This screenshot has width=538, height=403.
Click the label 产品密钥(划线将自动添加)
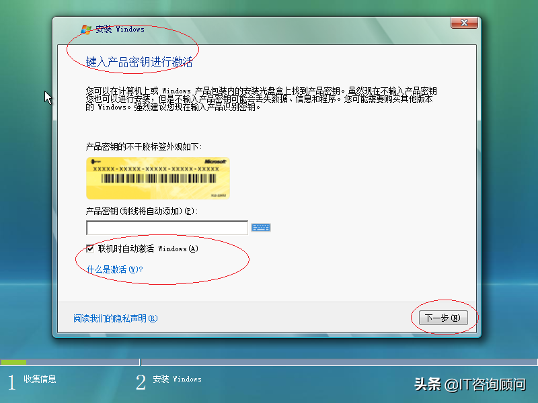pyautogui.click(x=142, y=211)
